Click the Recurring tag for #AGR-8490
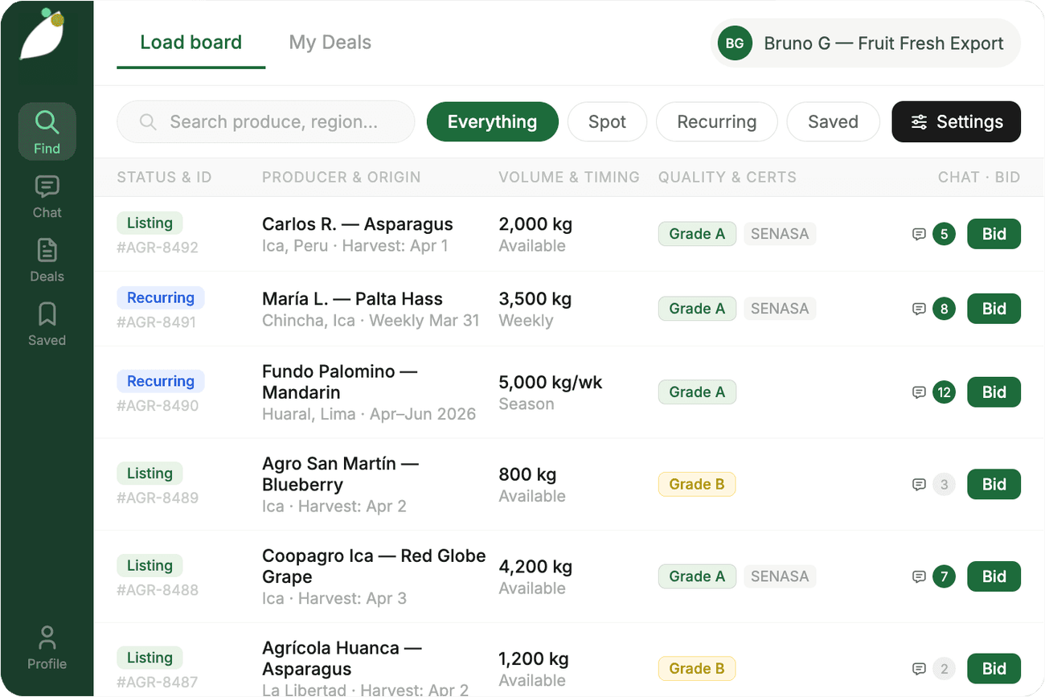Image resolution: width=1045 pixels, height=697 pixels. pos(161,382)
